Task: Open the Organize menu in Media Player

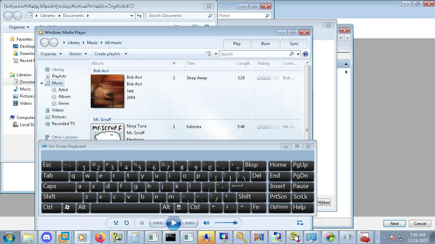Action: click(51, 54)
